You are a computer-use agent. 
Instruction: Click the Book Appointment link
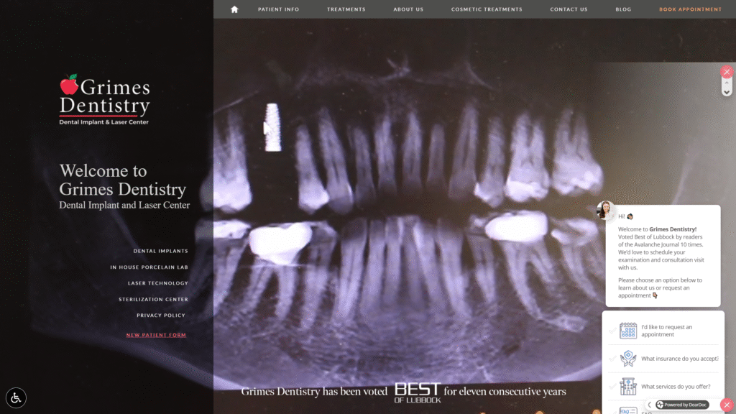click(x=690, y=9)
